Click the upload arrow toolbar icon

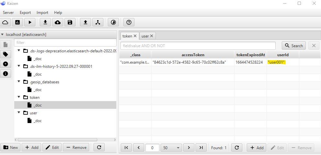(x=86, y=22)
